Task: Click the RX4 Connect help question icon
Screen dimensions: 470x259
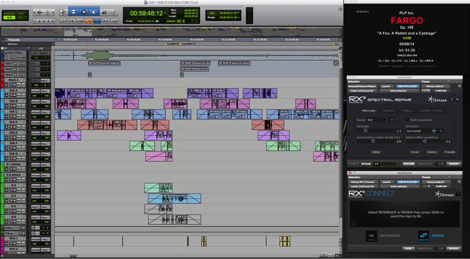Action: [458, 194]
